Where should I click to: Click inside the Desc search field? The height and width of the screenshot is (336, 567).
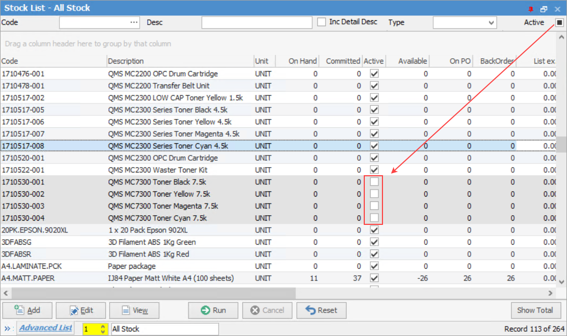(256, 22)
